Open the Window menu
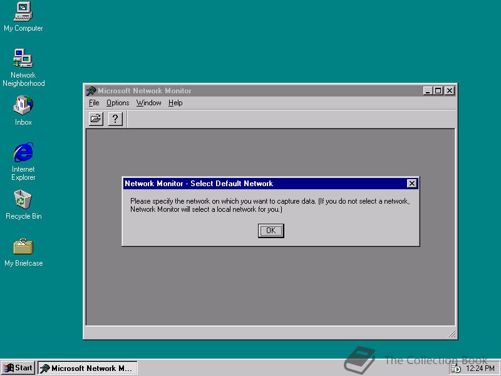The width and height of the screenshot is (501, 376). [x=148, y=103]
